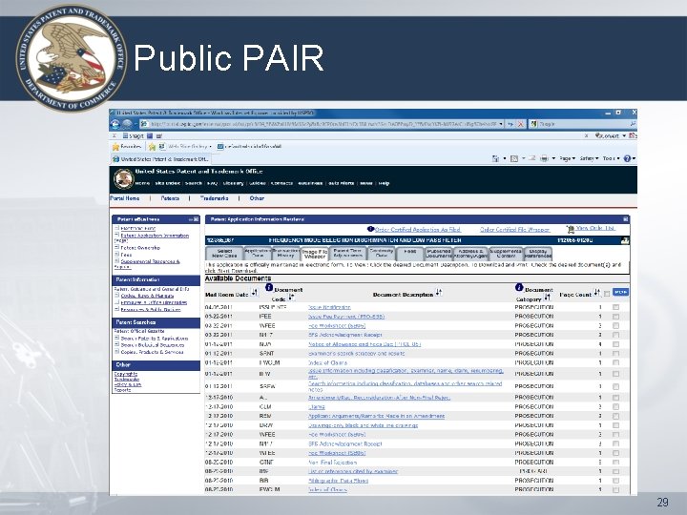687x515 pixels.
Task: Open the Tools menu dropdown
Action: tap(611, 158)
